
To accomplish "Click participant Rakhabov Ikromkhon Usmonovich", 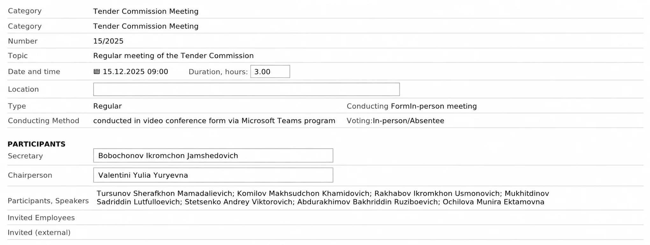I will tap(438, 194).
